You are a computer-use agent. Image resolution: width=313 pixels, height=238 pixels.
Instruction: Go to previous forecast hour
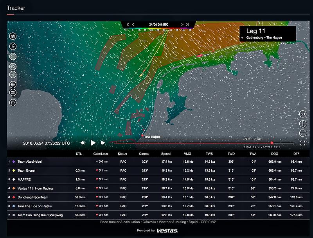(x=133, y=25)
